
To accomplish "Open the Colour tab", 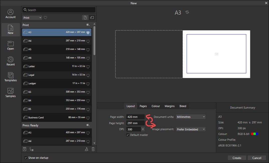I will coord(155,106).
